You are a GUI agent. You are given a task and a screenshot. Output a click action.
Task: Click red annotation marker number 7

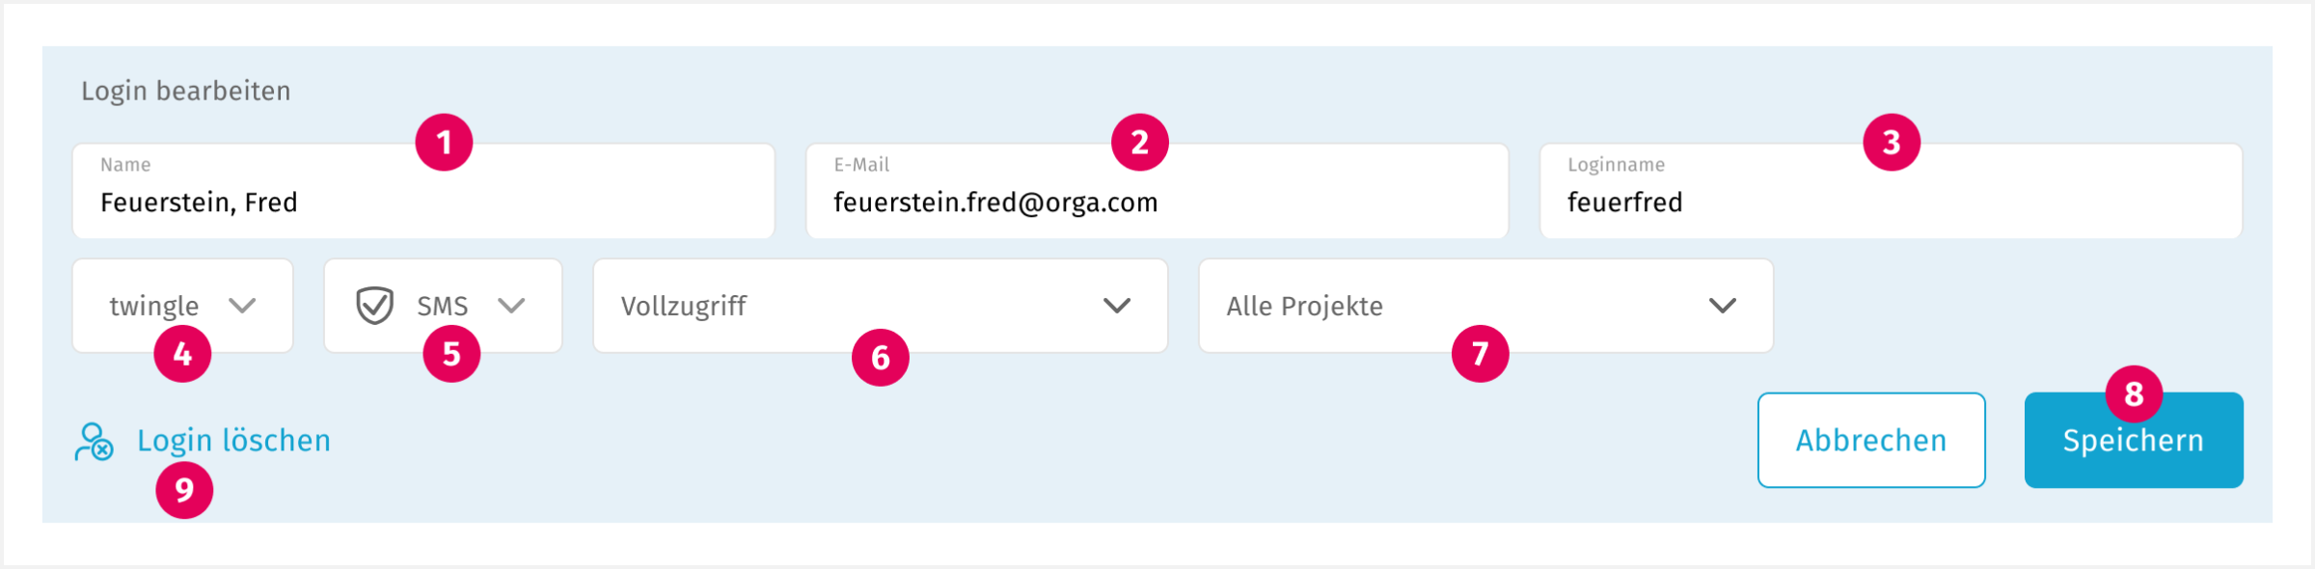click(1480, 354)
